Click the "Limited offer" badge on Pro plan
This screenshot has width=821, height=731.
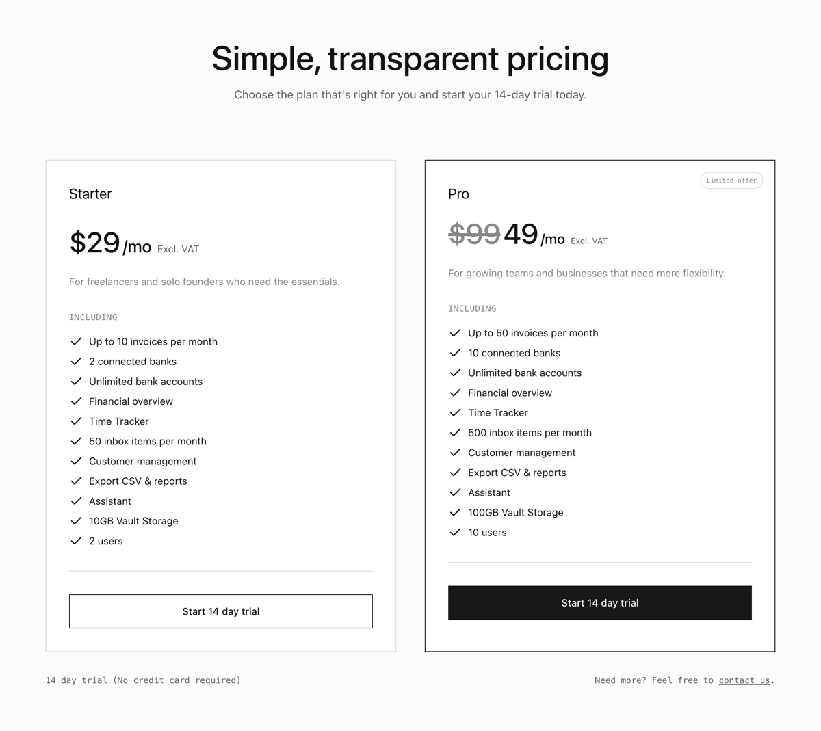click(731, 180)
